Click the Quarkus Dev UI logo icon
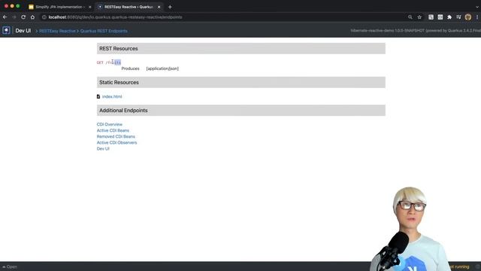This screenshot has width=481, height=271. (6, 30)
